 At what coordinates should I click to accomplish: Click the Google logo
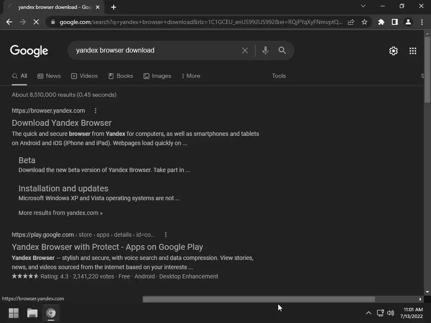click(29, 50)
